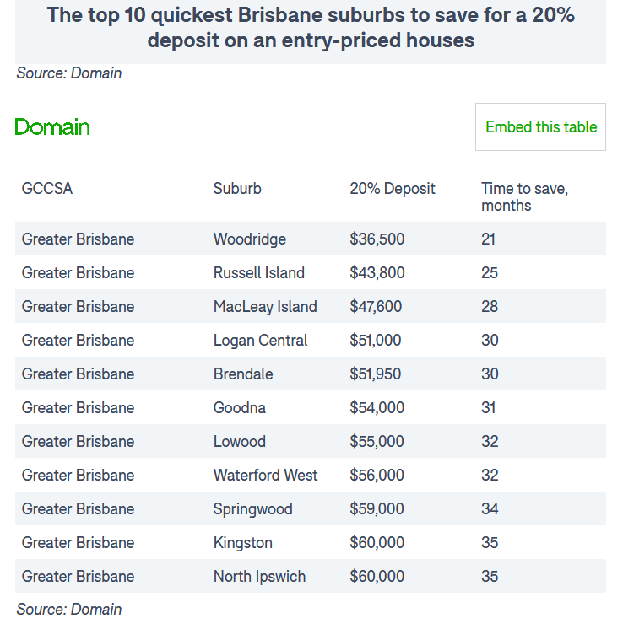This screenshot has width=623, height=629.
Task: Click the Suburb column header
Action: [x=237, y=189]
